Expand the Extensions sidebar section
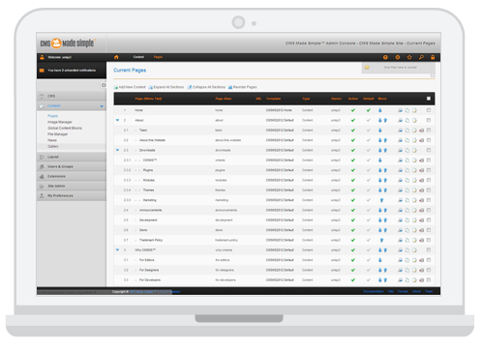Screen dimensions: 483x348 pos(72,176)
